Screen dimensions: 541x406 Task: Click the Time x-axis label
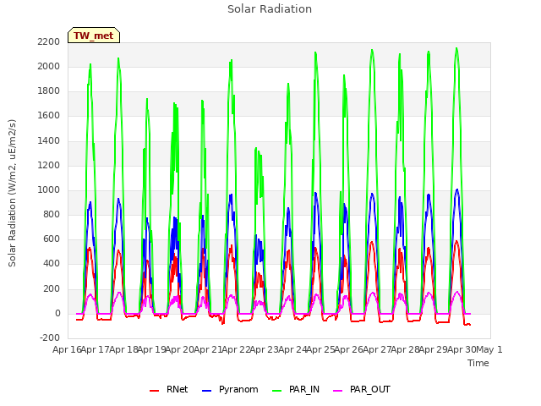coord(478,363)
